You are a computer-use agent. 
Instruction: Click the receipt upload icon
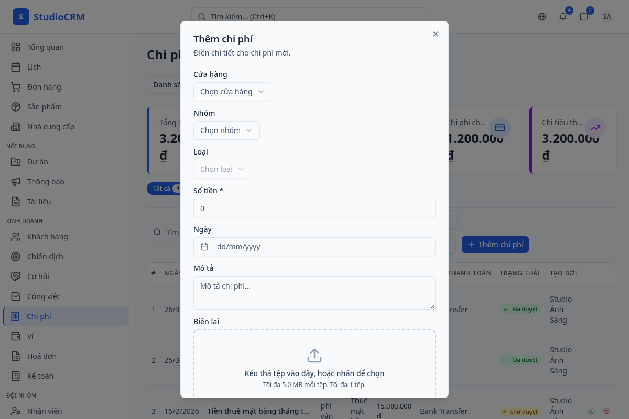point(314,356)
